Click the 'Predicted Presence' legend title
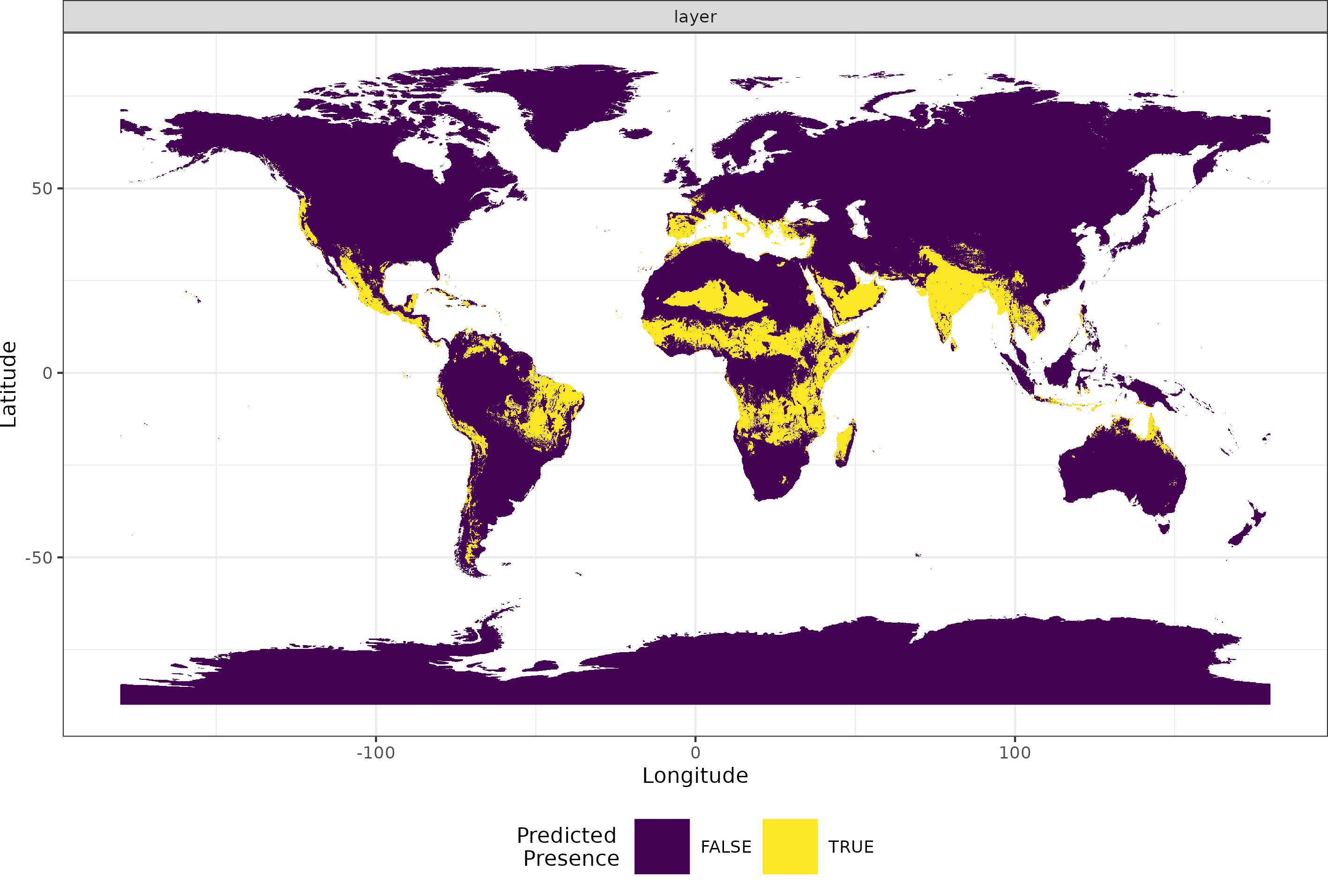 [568, 846]
